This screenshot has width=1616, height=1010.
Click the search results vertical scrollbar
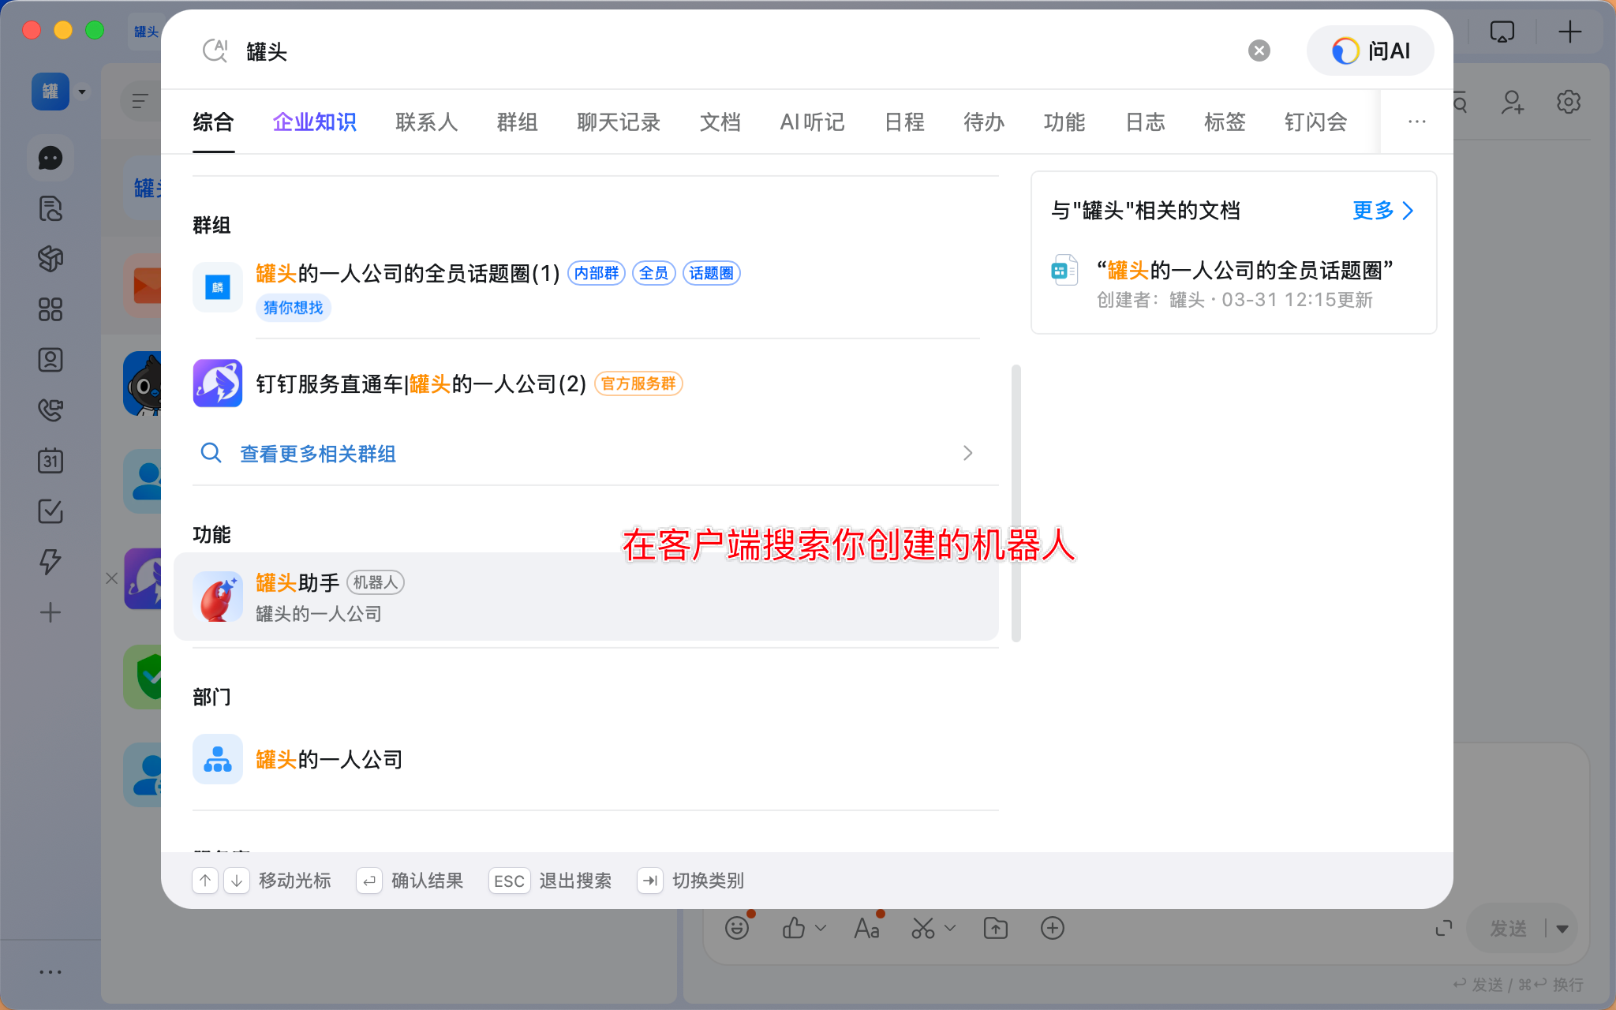[1016, 503]
